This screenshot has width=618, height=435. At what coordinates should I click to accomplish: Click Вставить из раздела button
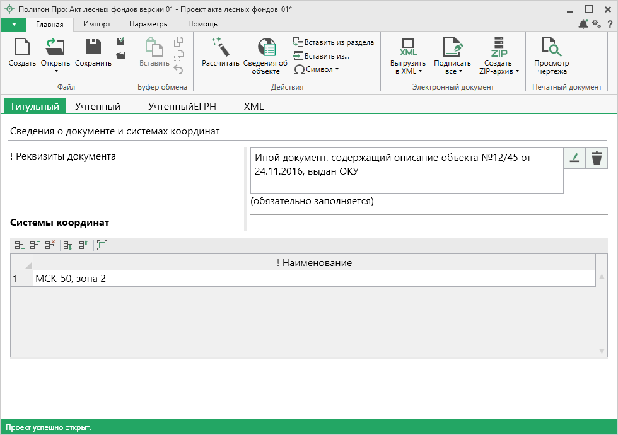coord(334,42)
